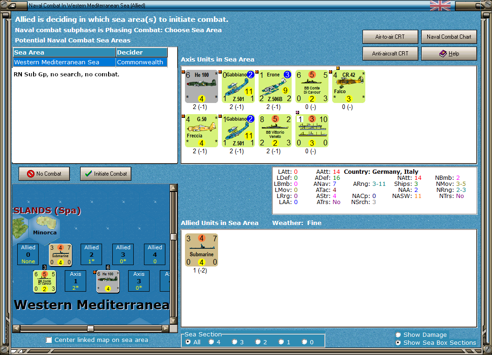Select Sea Section 3 radio button

click(234, 342)
